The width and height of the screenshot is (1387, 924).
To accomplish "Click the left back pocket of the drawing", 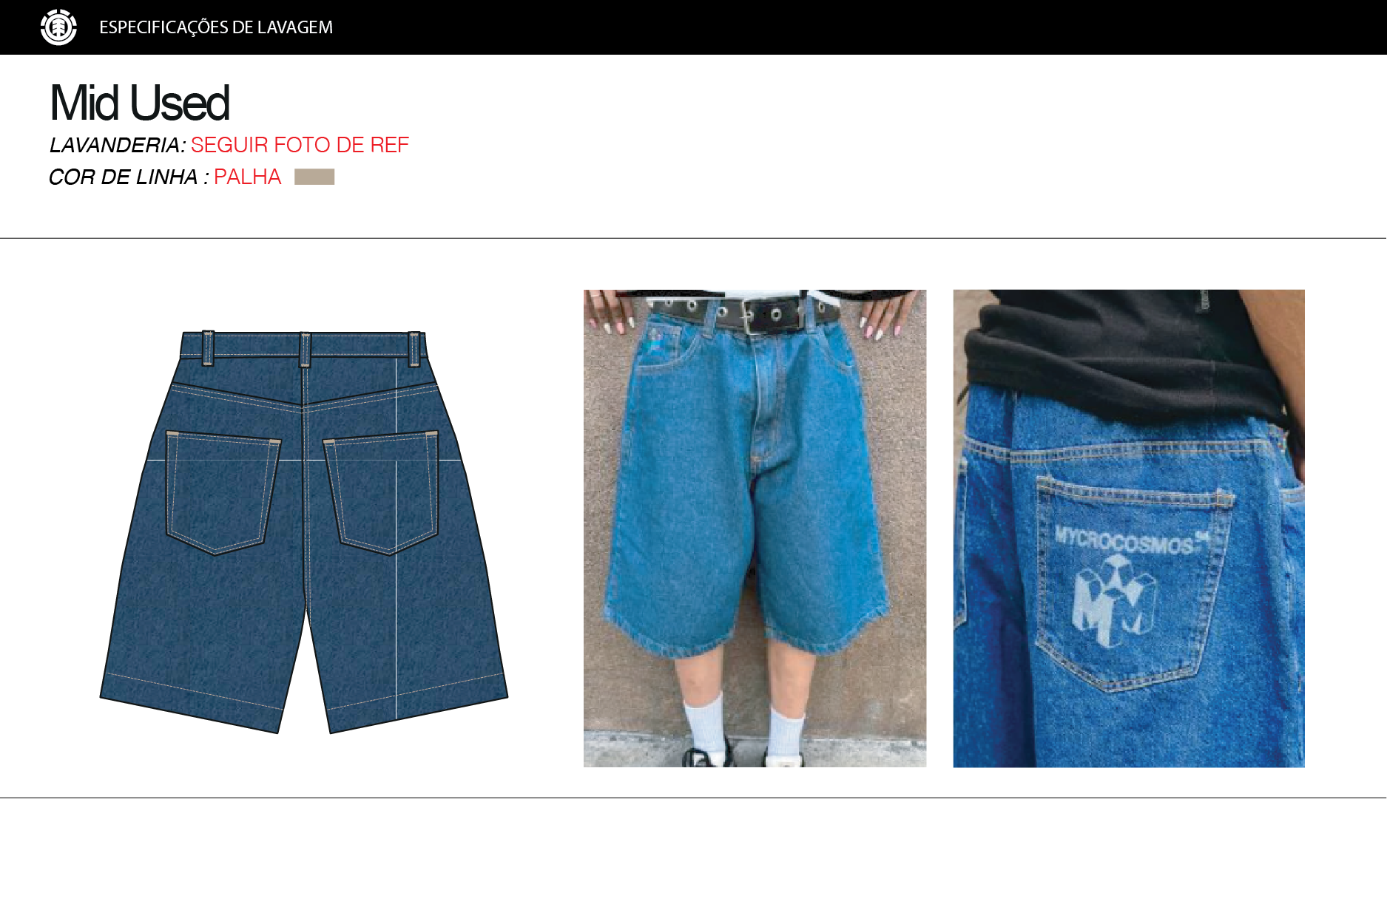I will click(x=222, y=493).
